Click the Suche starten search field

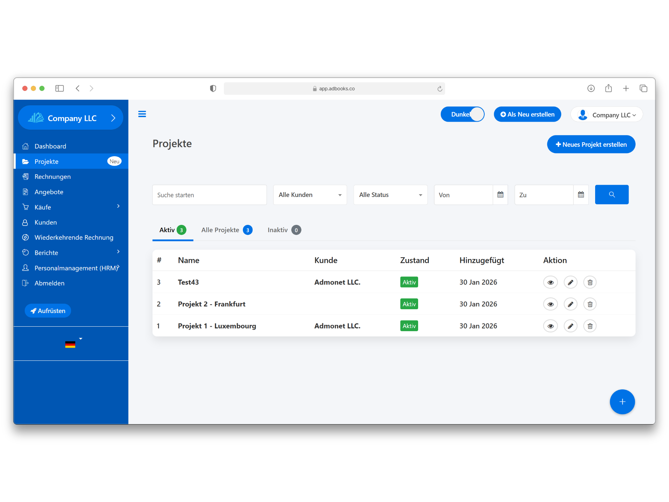pyautogui.click(x=209, y=195)
